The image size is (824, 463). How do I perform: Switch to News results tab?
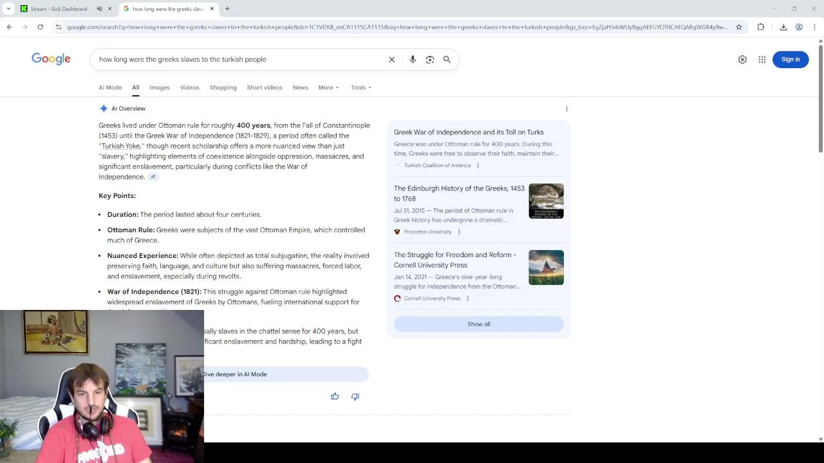tap(301, 87)
